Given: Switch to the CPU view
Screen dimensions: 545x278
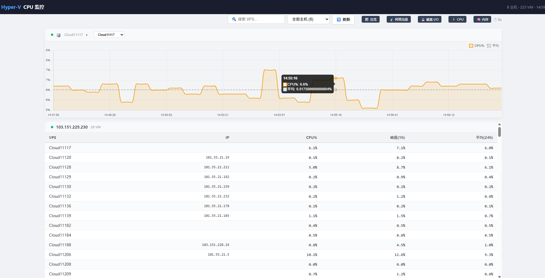Looking at the screenshot, I should [x=457, y=19].
